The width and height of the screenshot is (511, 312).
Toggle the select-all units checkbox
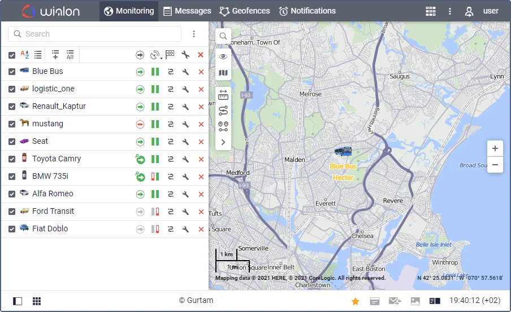click(12, 55)
